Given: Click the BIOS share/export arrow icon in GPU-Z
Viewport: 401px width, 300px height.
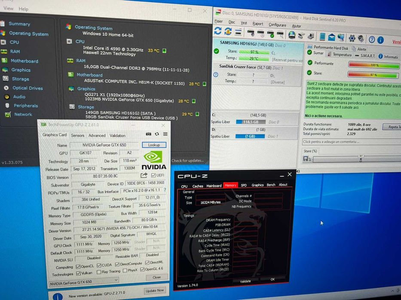Looking at the screenshot, I should (x=144, y=175).
